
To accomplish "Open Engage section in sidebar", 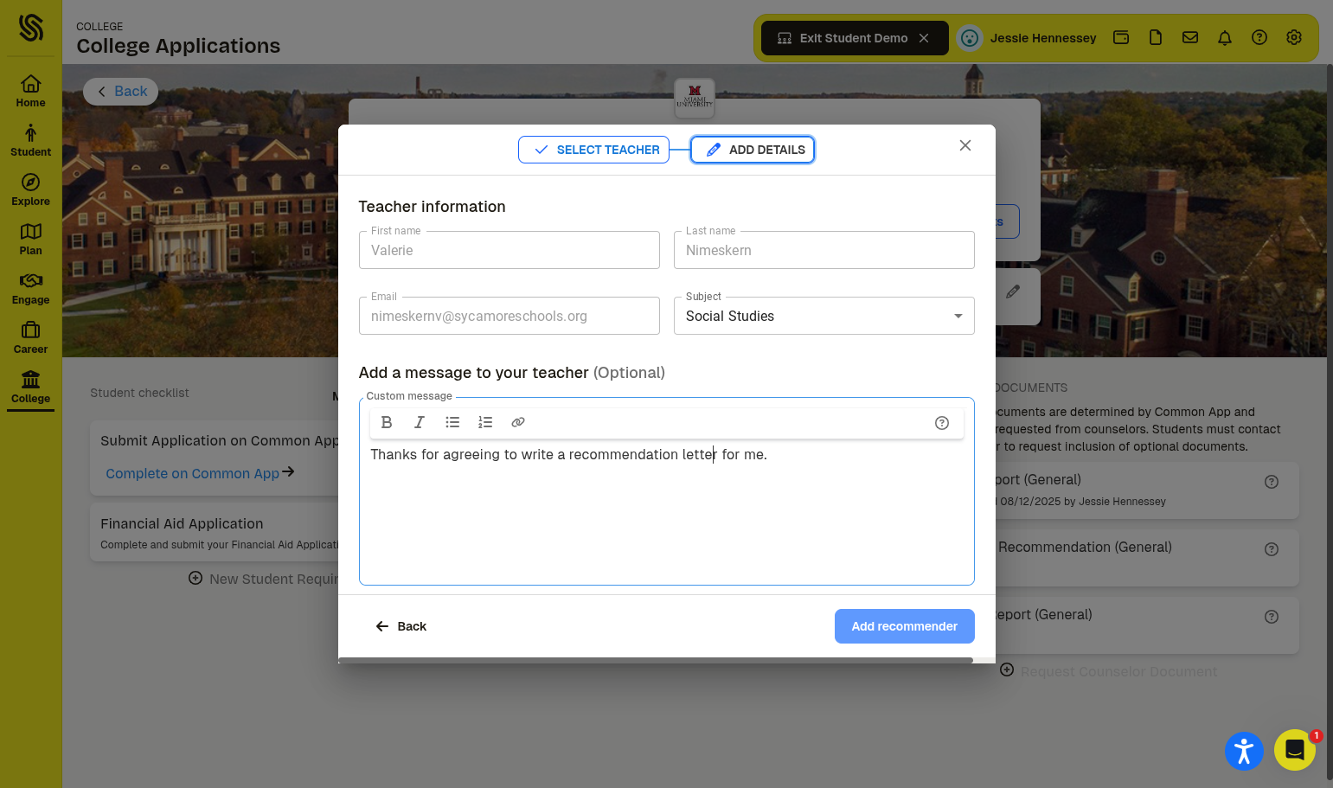I will click(x=30, y=288).
